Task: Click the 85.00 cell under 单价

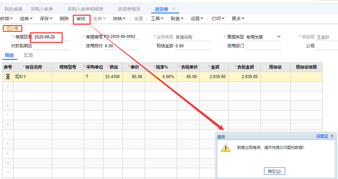Action: click(134, 77)
